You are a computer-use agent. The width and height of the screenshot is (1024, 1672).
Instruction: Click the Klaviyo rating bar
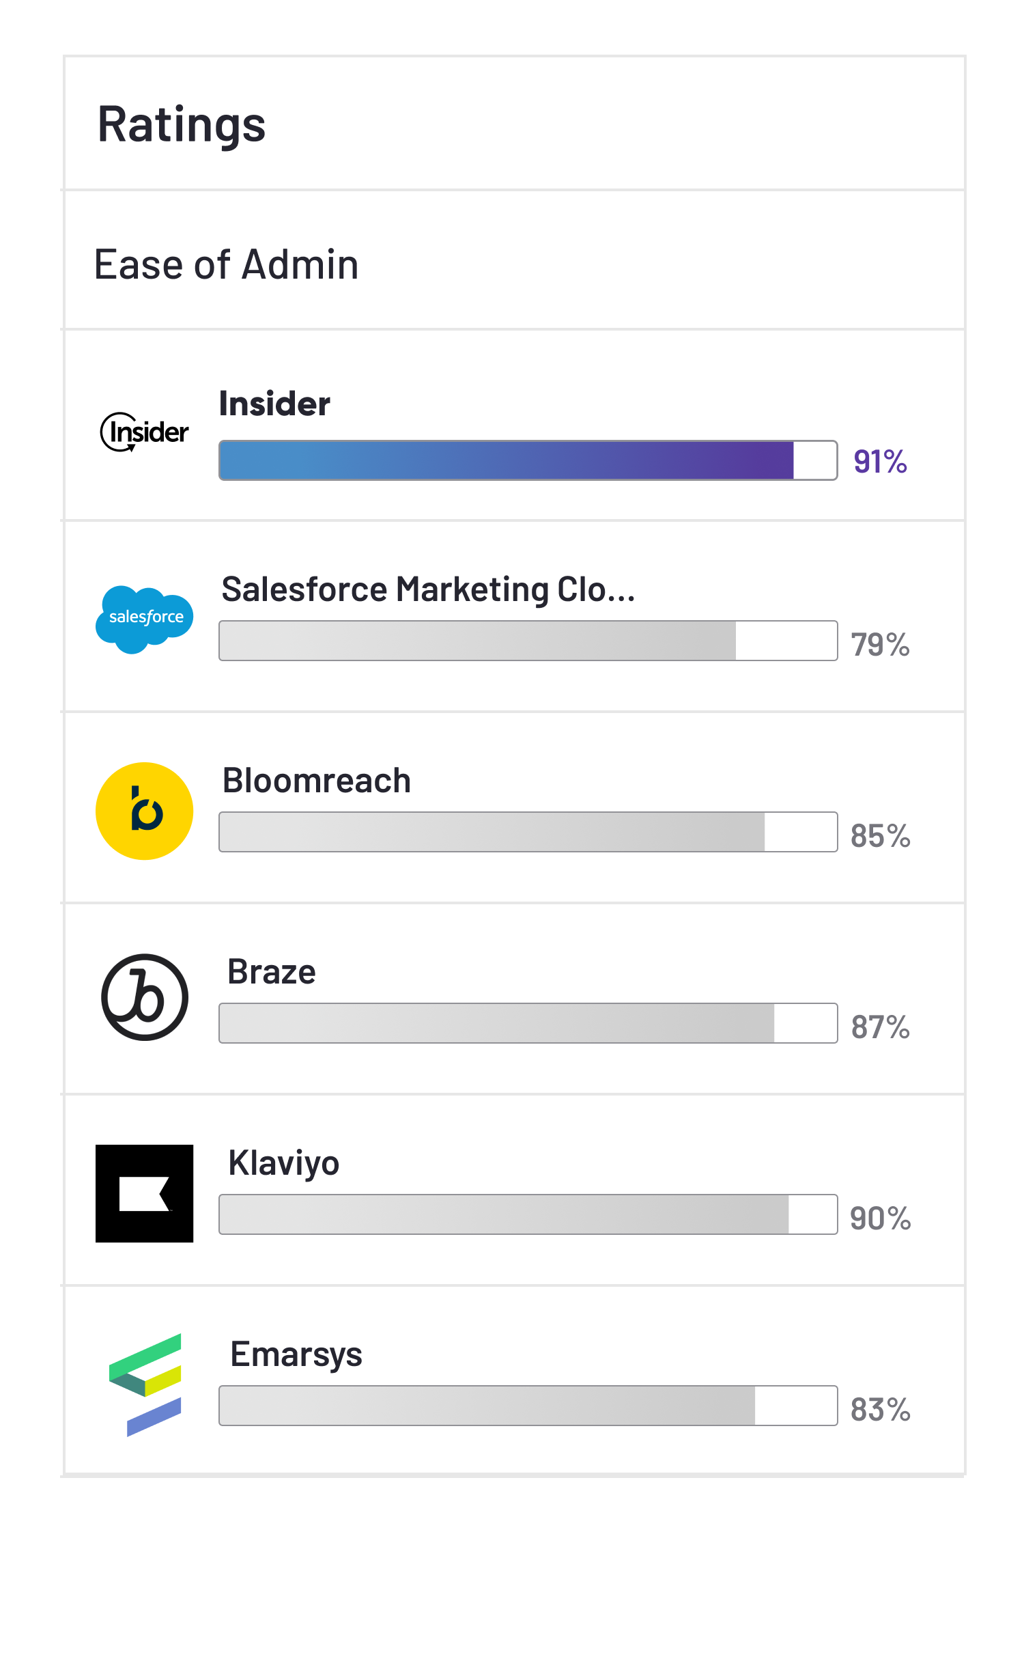click(528, 1214)
